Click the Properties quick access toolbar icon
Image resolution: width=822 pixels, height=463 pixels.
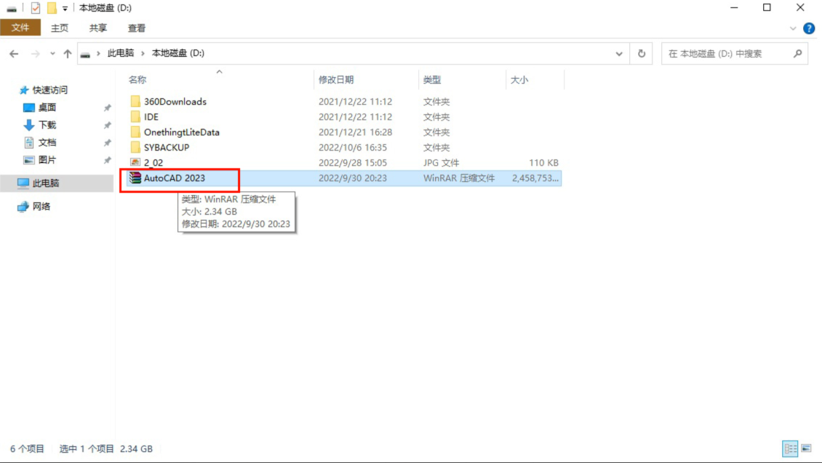click(x=35, y=8)
